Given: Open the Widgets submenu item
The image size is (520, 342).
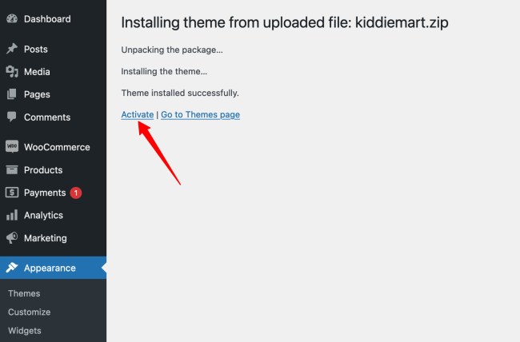Looking at the screenshot, I should (25, 331).
